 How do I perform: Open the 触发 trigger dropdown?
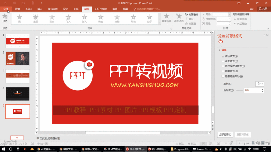pos(190,19)
